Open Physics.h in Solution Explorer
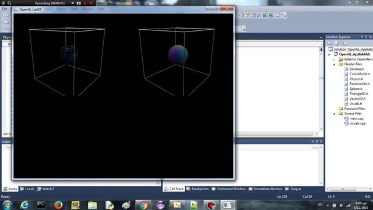 click(x=356, y=79)
